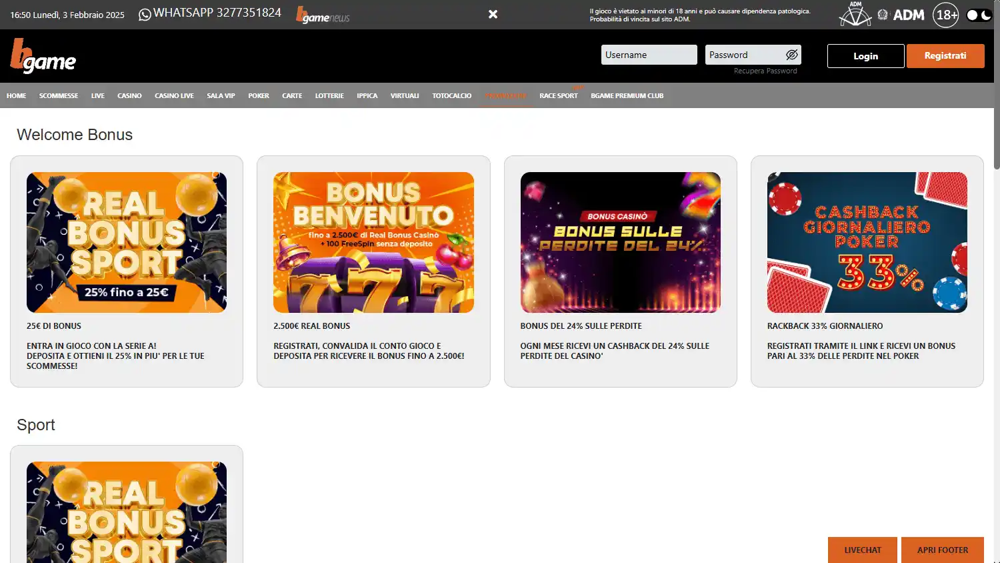The width and height of the screenshot is (1000, 563).
Task: Click the '25€ DI BONUS' title
Action: tap(54, 326)
